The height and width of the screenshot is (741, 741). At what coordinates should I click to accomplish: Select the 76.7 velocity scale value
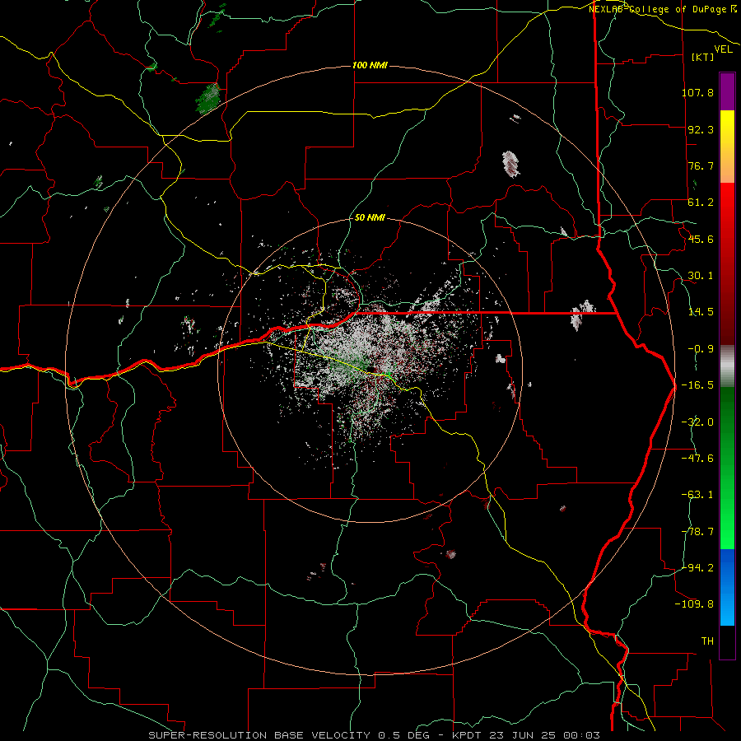701,165
